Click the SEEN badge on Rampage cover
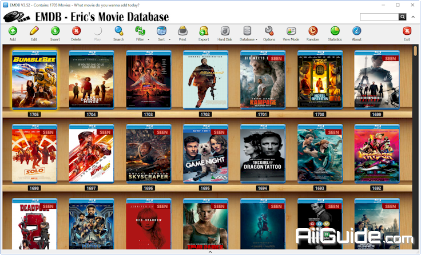The height and width of the screenshot is (255, 421). 276,59
